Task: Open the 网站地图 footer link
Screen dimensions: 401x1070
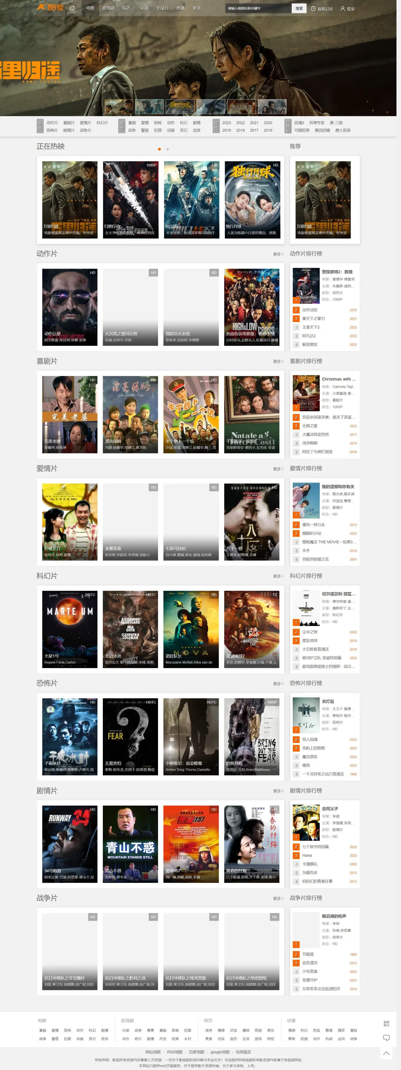Action: pyautogui.click(x=153, y=1052)
